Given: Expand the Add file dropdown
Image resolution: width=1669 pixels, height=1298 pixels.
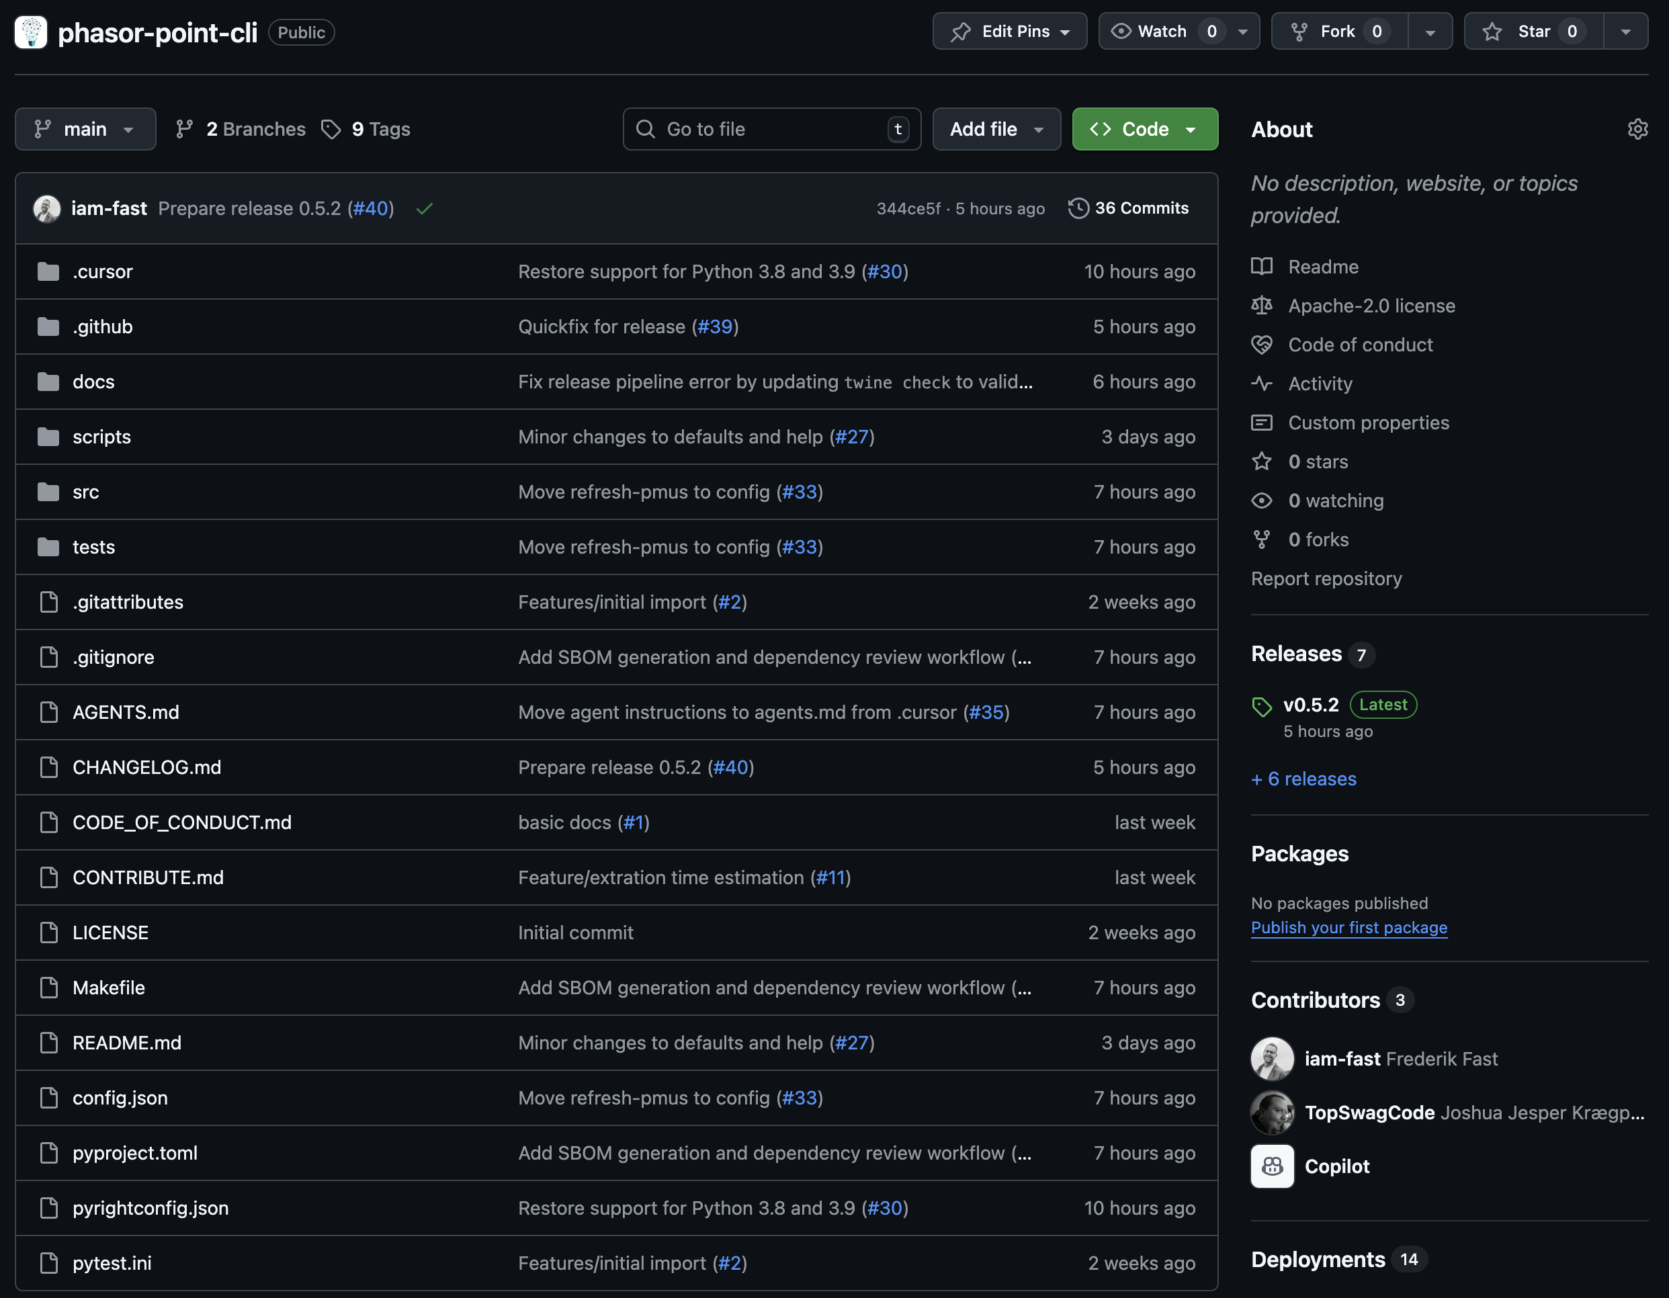Looking at the screenshot, I should (x=996, y=128).
